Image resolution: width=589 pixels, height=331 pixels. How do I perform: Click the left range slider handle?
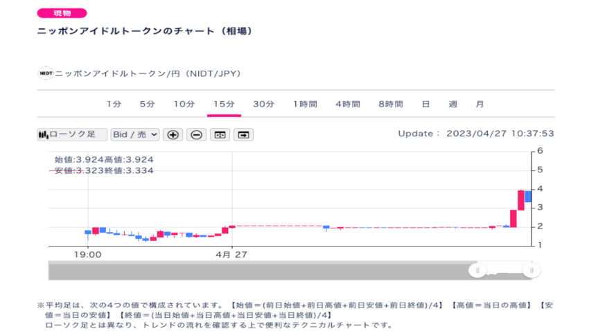pos(477,271)
